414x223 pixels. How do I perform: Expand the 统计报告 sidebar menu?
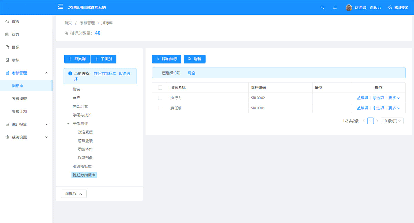click(x=26, y=124)
